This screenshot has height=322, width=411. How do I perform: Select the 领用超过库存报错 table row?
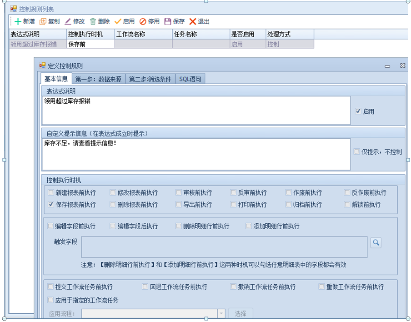34,44
